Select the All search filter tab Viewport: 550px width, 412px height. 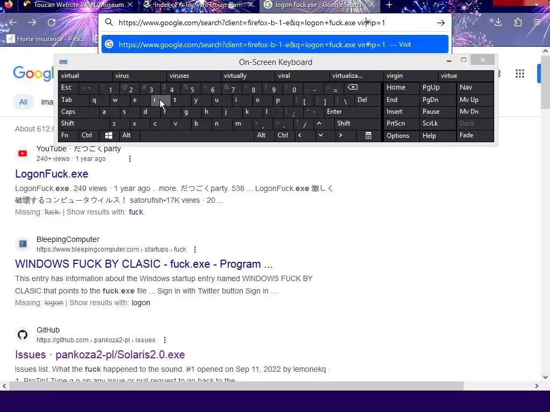[23, 102]
